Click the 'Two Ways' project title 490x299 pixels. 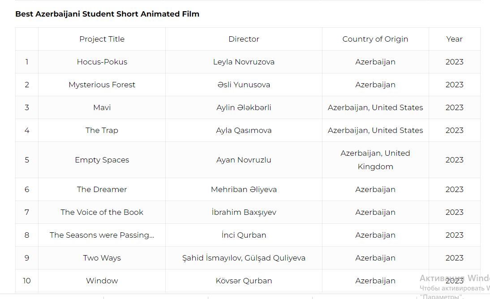pos(102,258)
